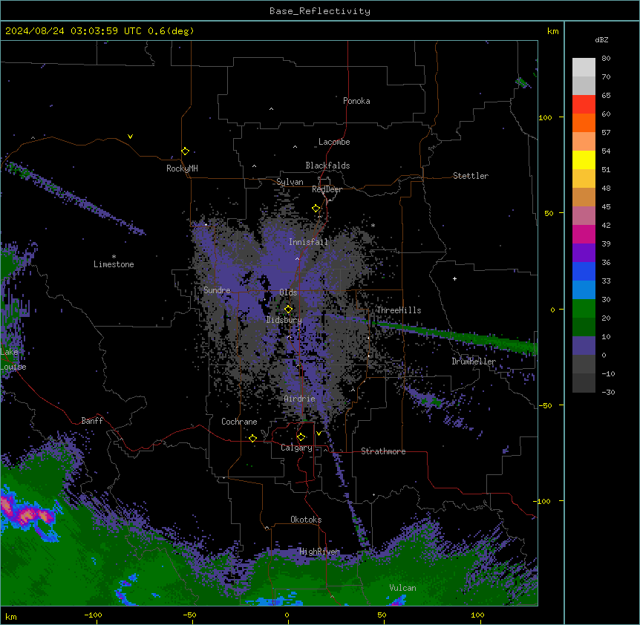Image resolution: width=640 pixels, height=625 pixels.
Task: Click the white plus marker north of Drumheller
Action: (454, 278)
